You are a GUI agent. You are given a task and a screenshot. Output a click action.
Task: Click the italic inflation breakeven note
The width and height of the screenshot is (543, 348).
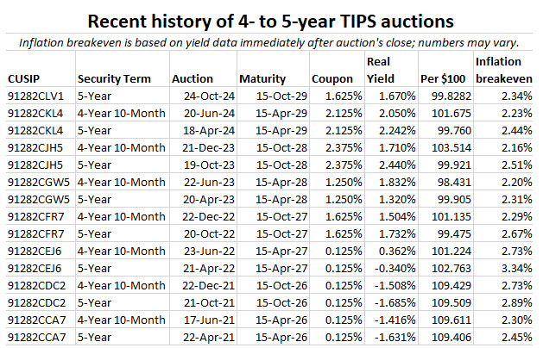[x=271, y=41]
